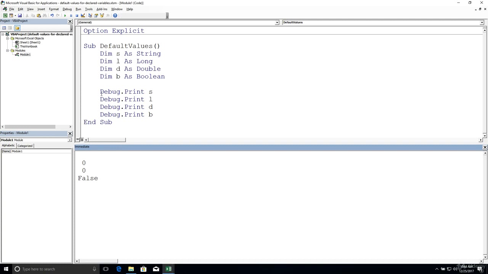
Task: Collapse the Modules folder
Action: tap(7, 51)
